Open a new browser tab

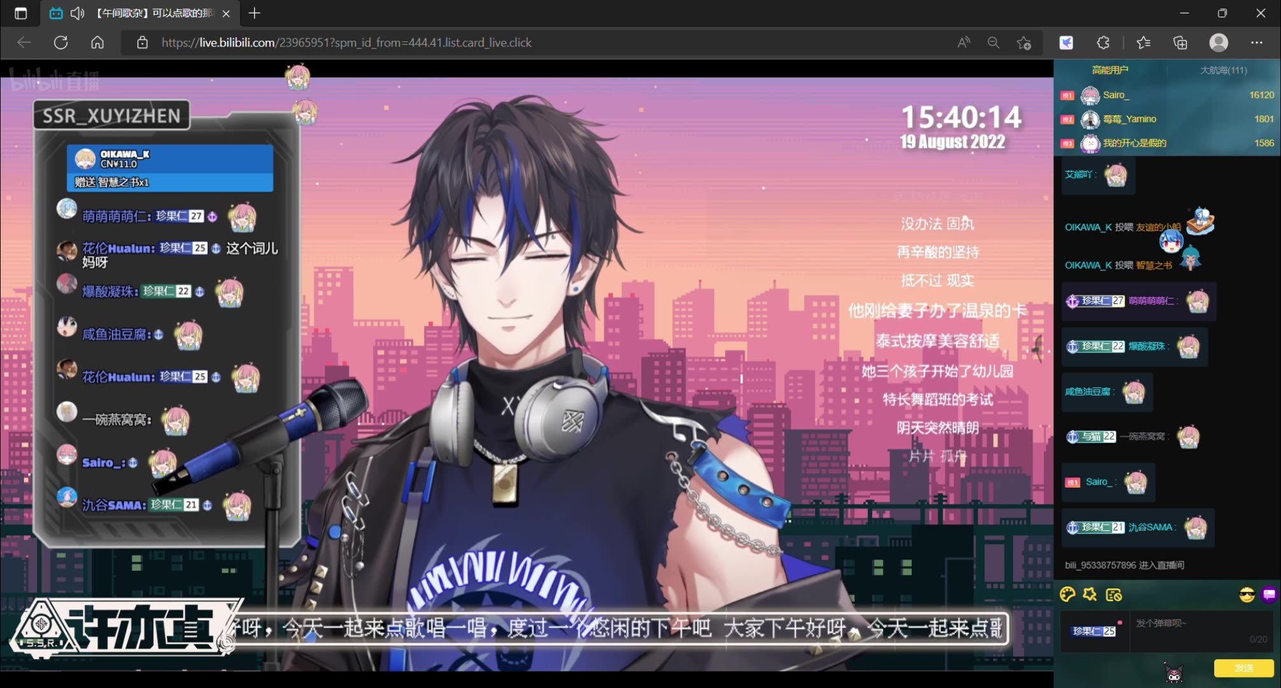pyautogui.click(x=254, y=13)
